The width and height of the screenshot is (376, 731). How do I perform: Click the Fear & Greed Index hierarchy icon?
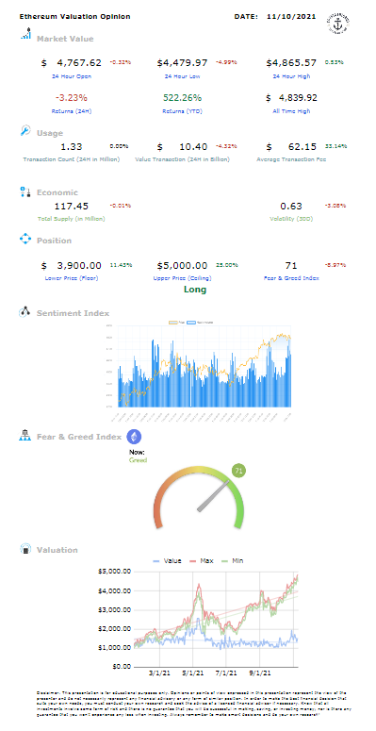pyautogui.click(x=25, y=437)
